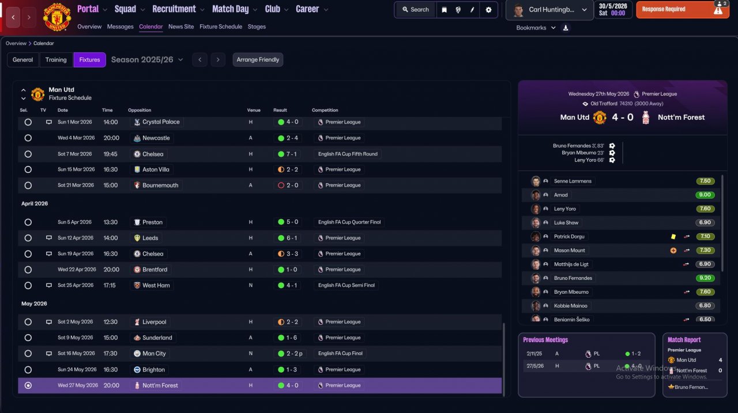Open the pencil notes icon in toolbar

click(x=472, y=10)
